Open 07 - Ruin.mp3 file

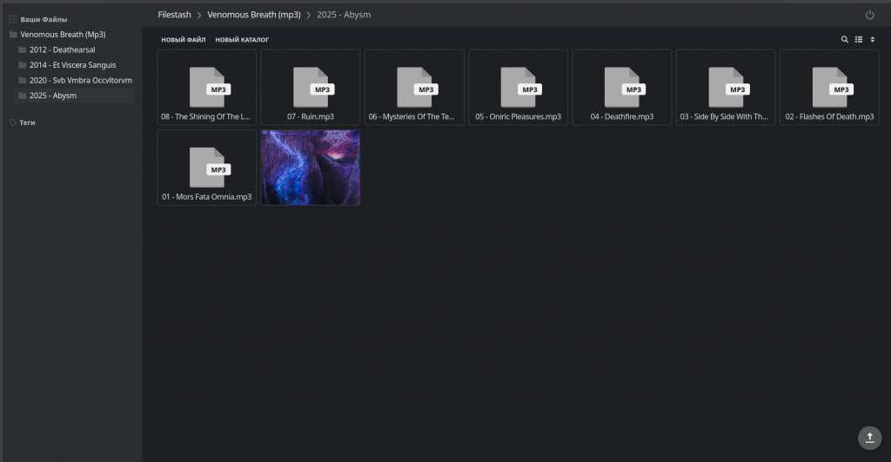coord(311,88)
